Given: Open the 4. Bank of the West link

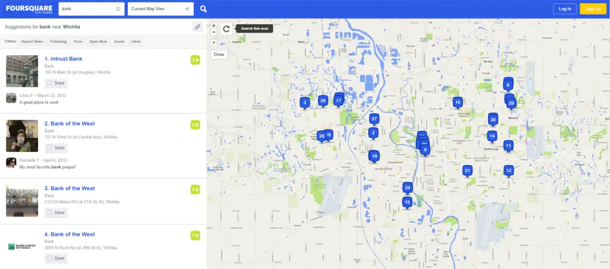Looking at the screenshot, I should pyautogui.click(x=70, y=235).
